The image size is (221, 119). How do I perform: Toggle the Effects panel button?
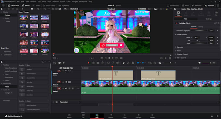point(26,6)
